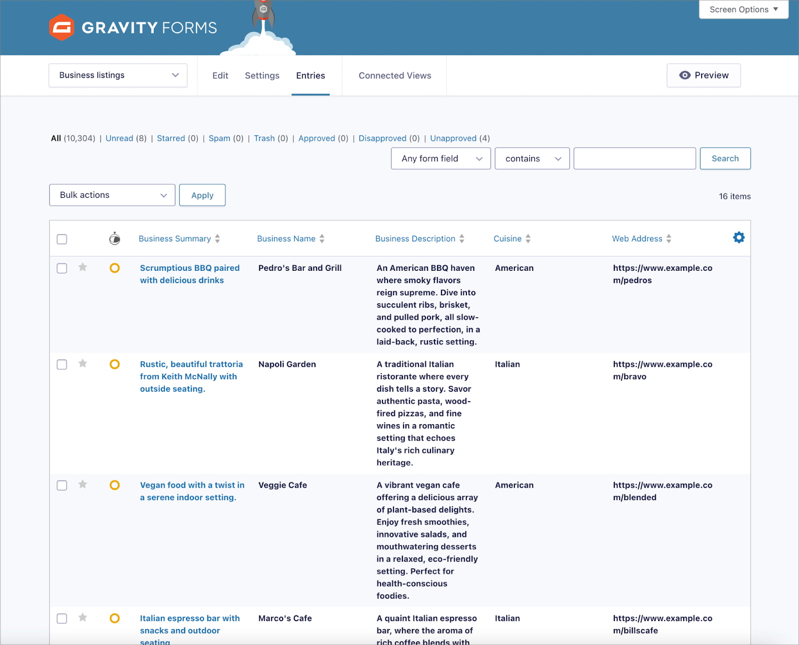Open the Business listings form switcher
The height and width of the screenshot is (645, 799).
[118, 75]
